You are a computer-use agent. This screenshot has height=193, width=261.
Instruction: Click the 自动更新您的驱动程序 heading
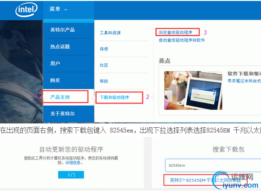pos(71,149)
